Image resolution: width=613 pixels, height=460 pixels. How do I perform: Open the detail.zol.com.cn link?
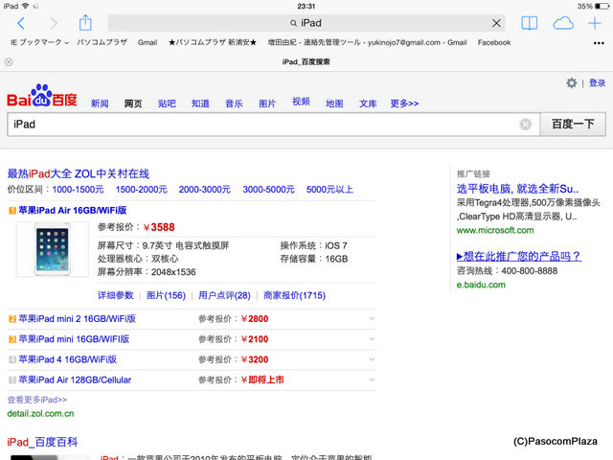point(40,413)
